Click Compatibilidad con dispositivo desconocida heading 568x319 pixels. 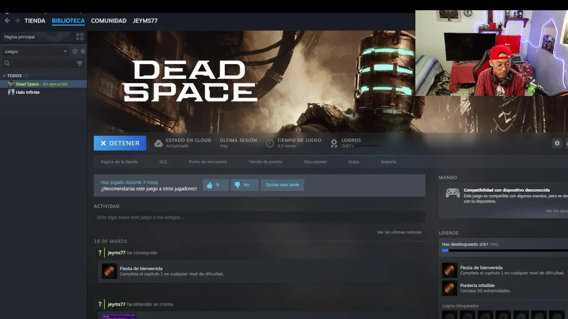pos(507,190)
